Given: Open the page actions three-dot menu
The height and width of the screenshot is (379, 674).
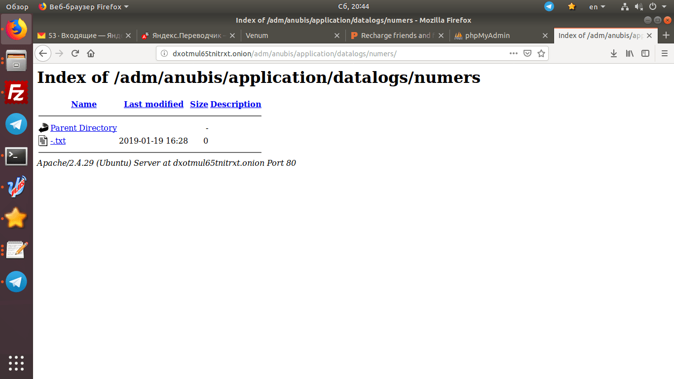Looking at the screenshot, I should coord(514,53).
